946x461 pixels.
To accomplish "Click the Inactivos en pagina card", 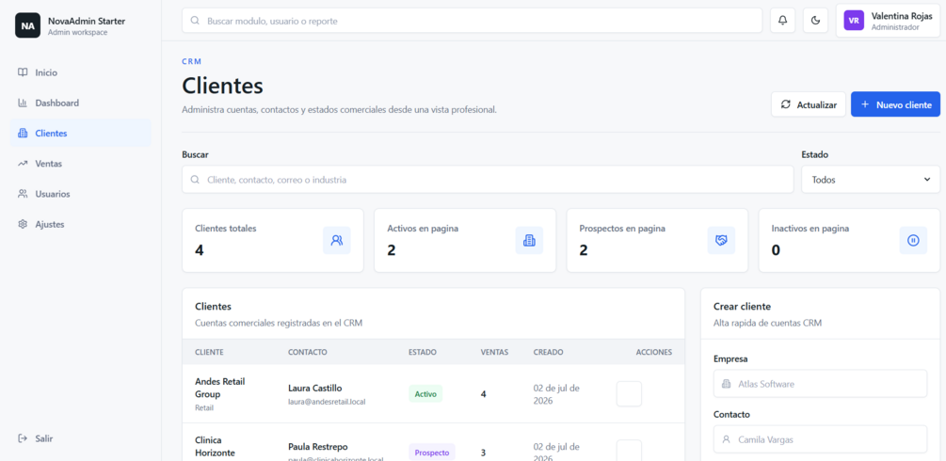I will 849,240.
